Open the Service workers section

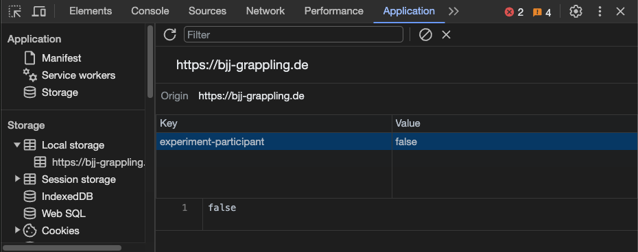78,75
